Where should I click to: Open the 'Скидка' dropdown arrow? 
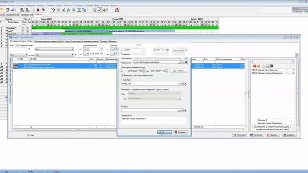(182, 110)
